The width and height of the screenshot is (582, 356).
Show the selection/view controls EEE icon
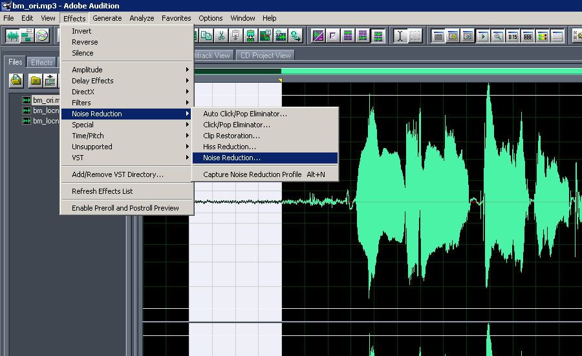pos(528,36)
